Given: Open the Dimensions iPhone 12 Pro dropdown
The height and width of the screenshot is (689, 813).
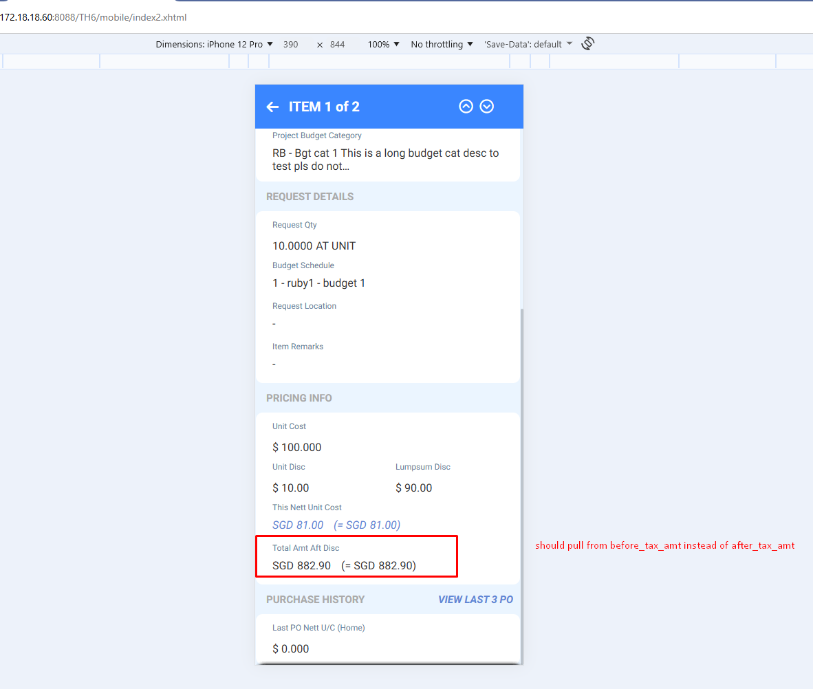Looking at the screenshot, I should point(214,44).
